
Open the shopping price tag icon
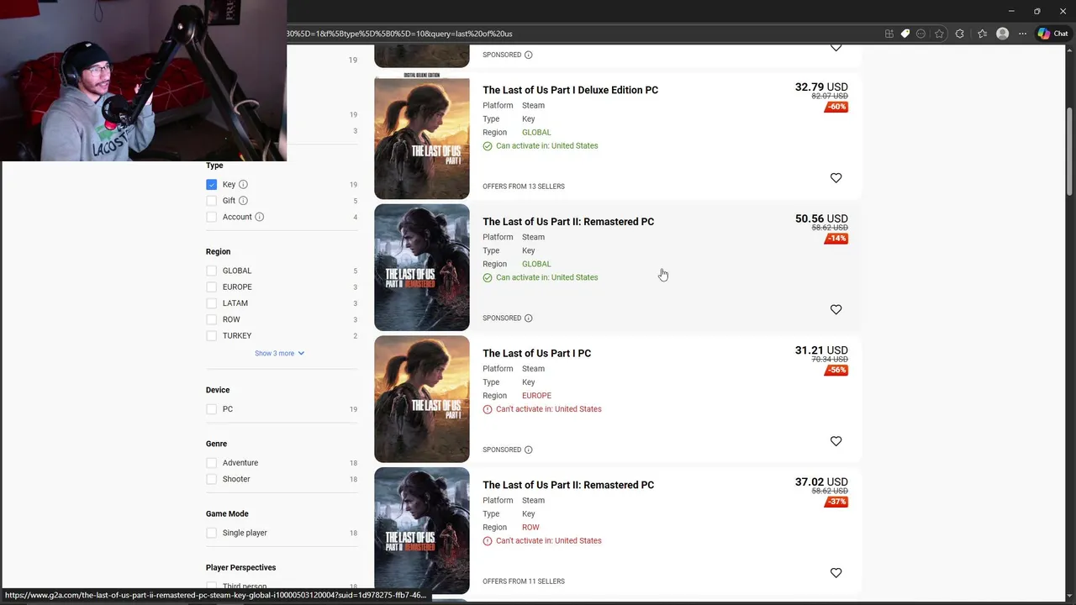click(x=905, y=34)
